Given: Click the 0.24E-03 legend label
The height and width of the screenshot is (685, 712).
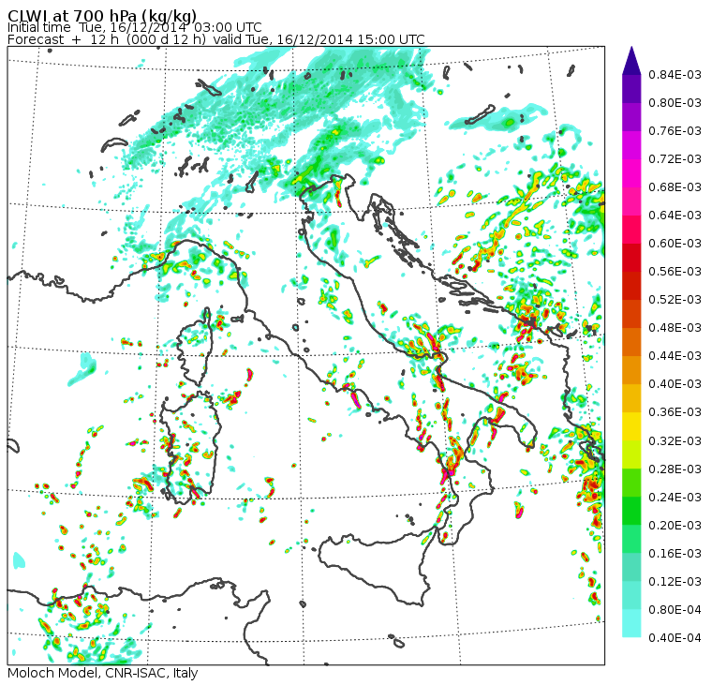Looking at the screenshot, I should tap(675, 497).
